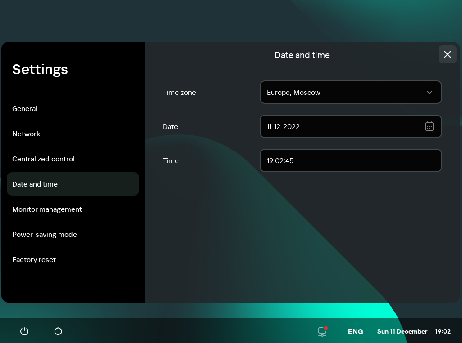Check the red notification on the network icon
462x343 pixels.
(x=326, y=328)
